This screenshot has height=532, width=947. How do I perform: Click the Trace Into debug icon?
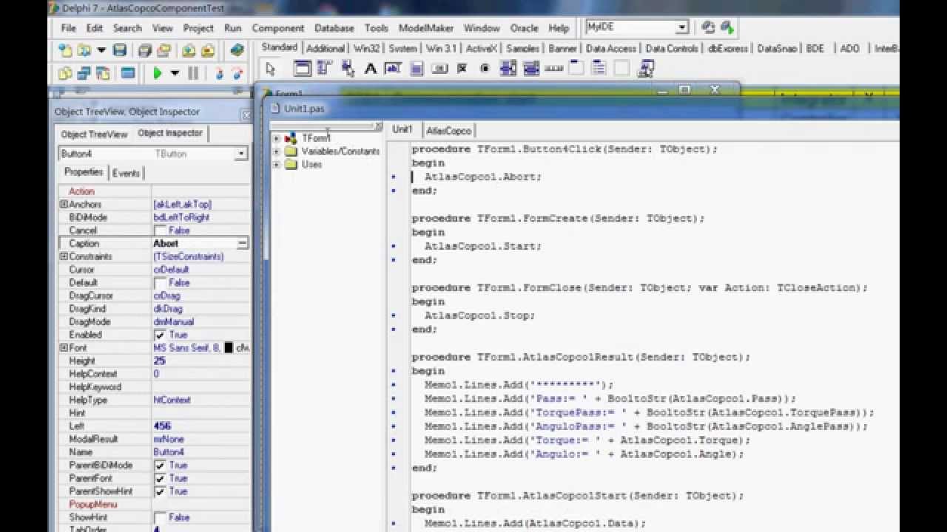219,73
